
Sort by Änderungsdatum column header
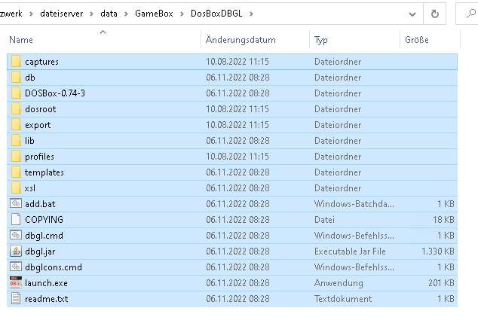241,40
